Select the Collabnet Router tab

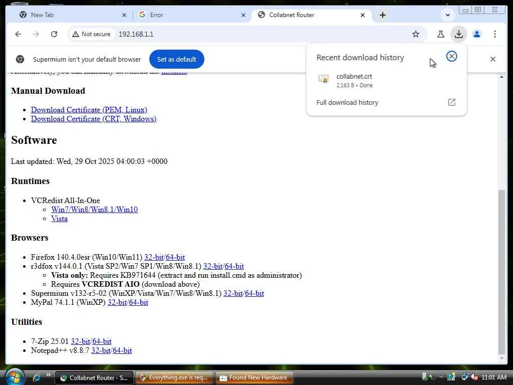pyautogui.click(x=311, y=15)
